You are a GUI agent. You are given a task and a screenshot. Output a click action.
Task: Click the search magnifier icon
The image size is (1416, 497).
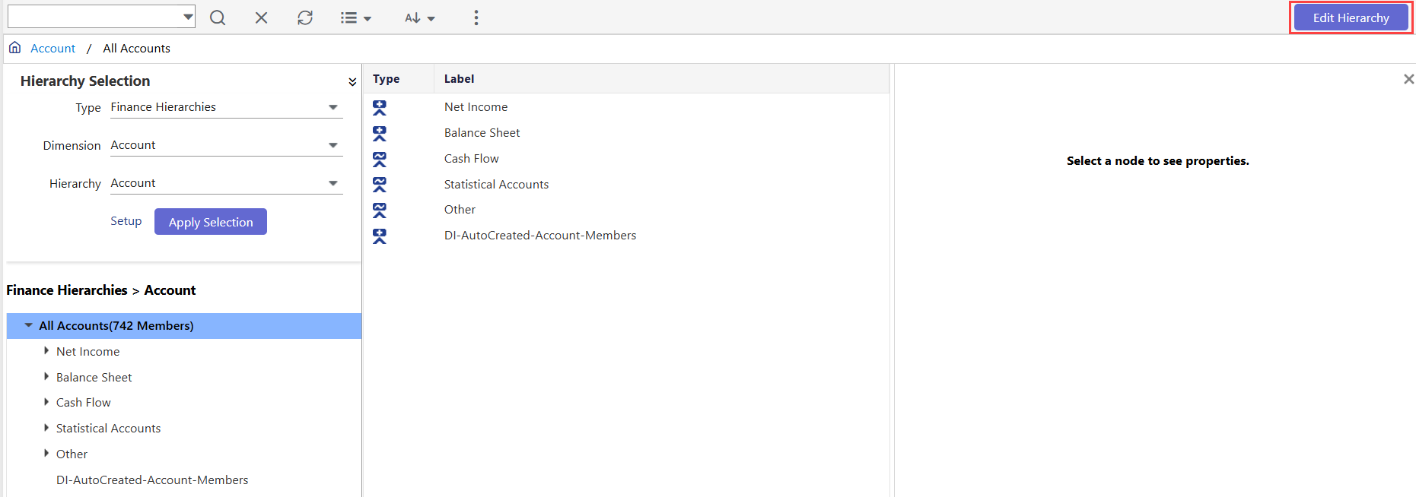coord(218,17)
